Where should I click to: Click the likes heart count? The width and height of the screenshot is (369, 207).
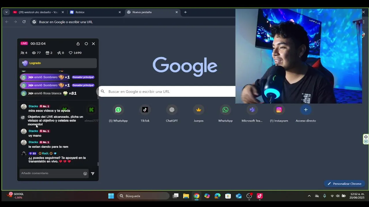click(75, 53)
